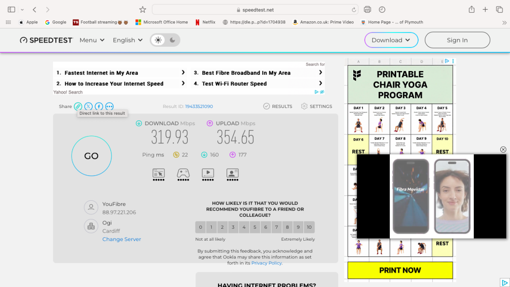Select rating 5 in recommendation survey
This screenshot has height=287, width=510.
click(255, 227)
